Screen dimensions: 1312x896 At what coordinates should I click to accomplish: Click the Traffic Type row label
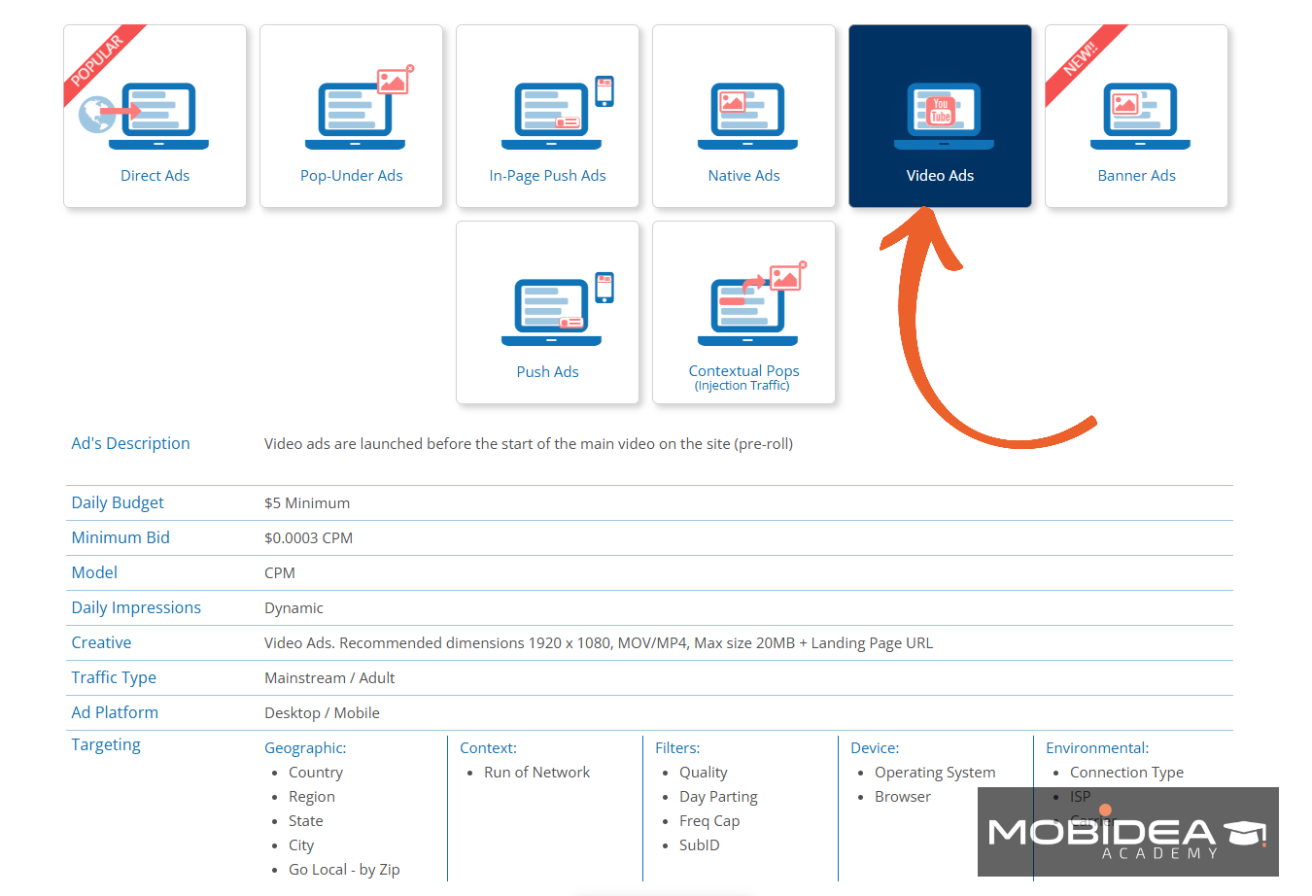click(x=114, y=677)
